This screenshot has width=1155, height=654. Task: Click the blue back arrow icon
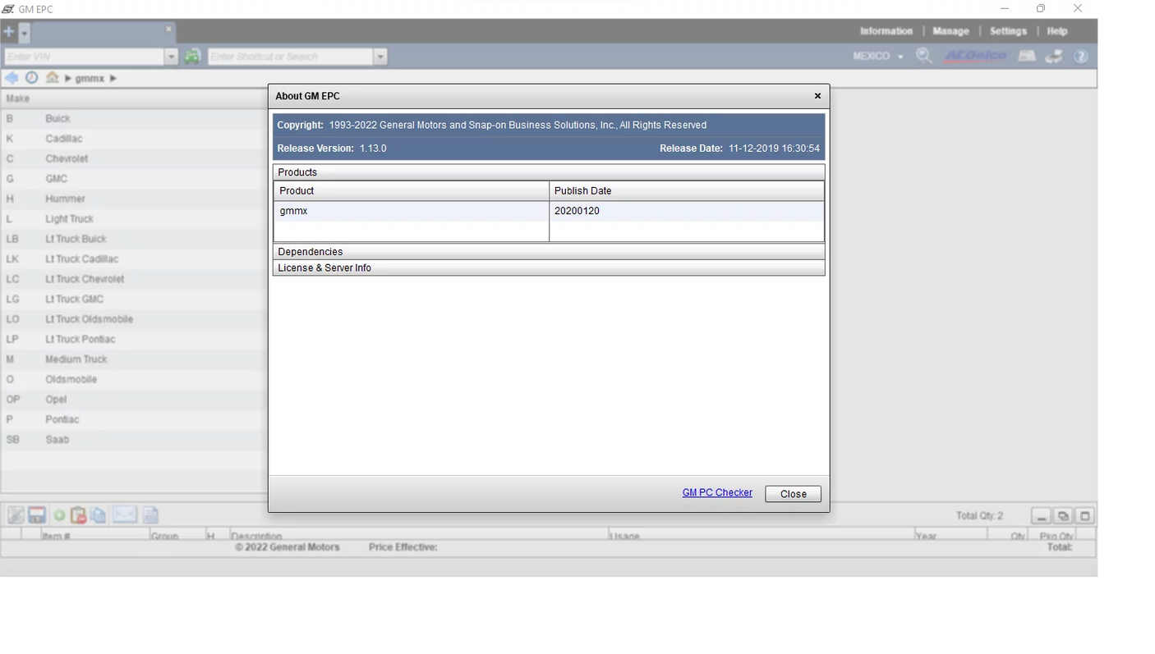pos(12,78)
